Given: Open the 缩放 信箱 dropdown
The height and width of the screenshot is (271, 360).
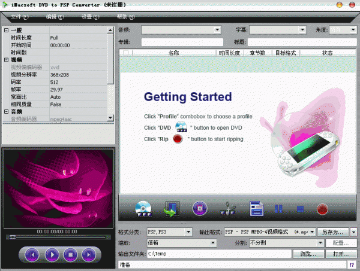Looking at the screenshot, I should (x=213, y=243).
